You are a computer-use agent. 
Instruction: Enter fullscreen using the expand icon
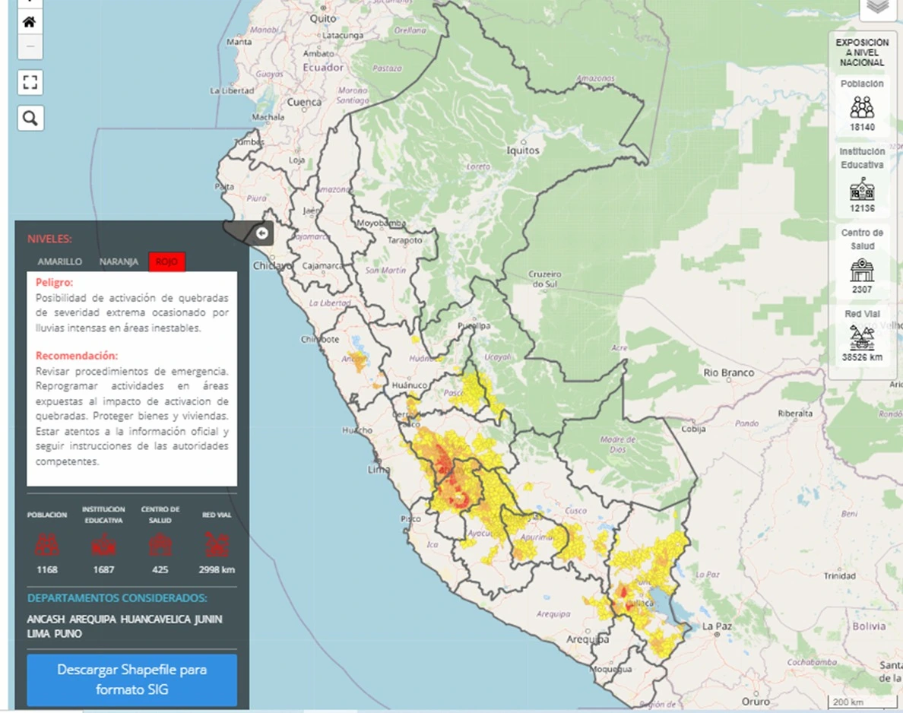[x=30, y=82]
